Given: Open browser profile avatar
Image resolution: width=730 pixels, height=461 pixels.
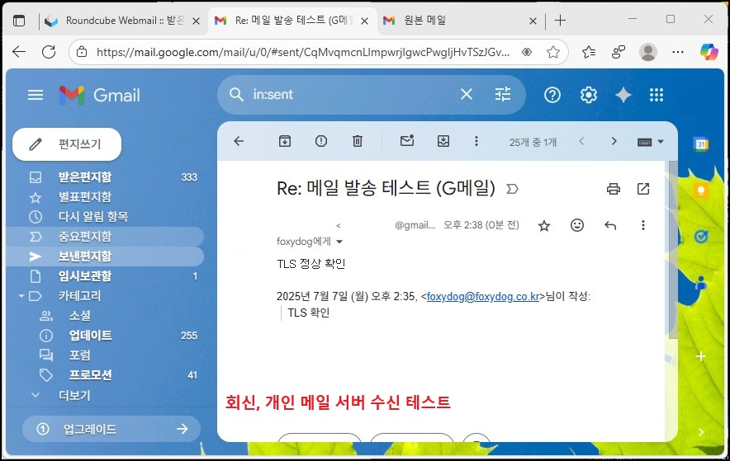Looking at the screenshot, I should (x=648, y=52).
